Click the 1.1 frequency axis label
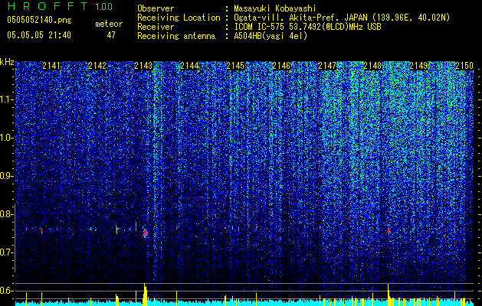The image size is (482, 306). (x=7, y=99)
